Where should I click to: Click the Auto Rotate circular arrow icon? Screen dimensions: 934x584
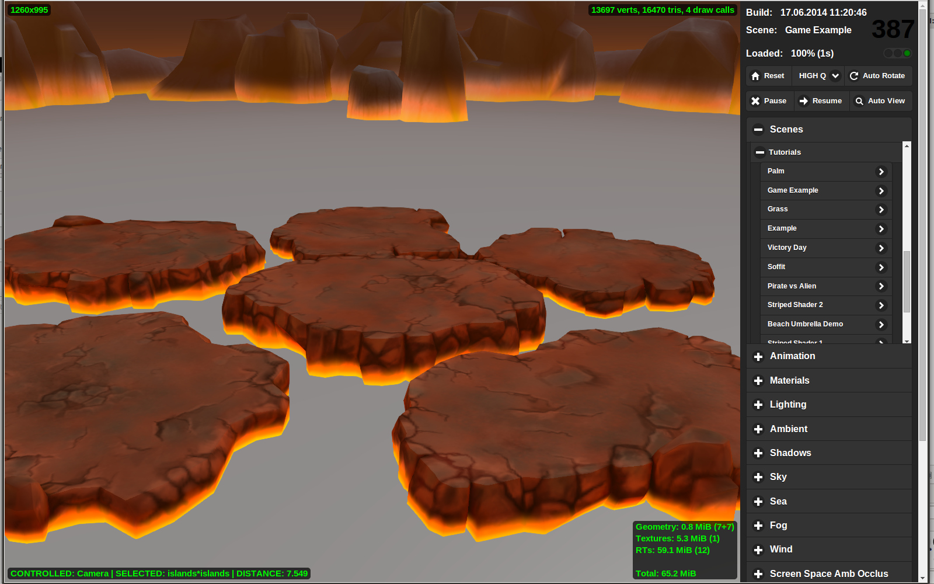point(854,76)
